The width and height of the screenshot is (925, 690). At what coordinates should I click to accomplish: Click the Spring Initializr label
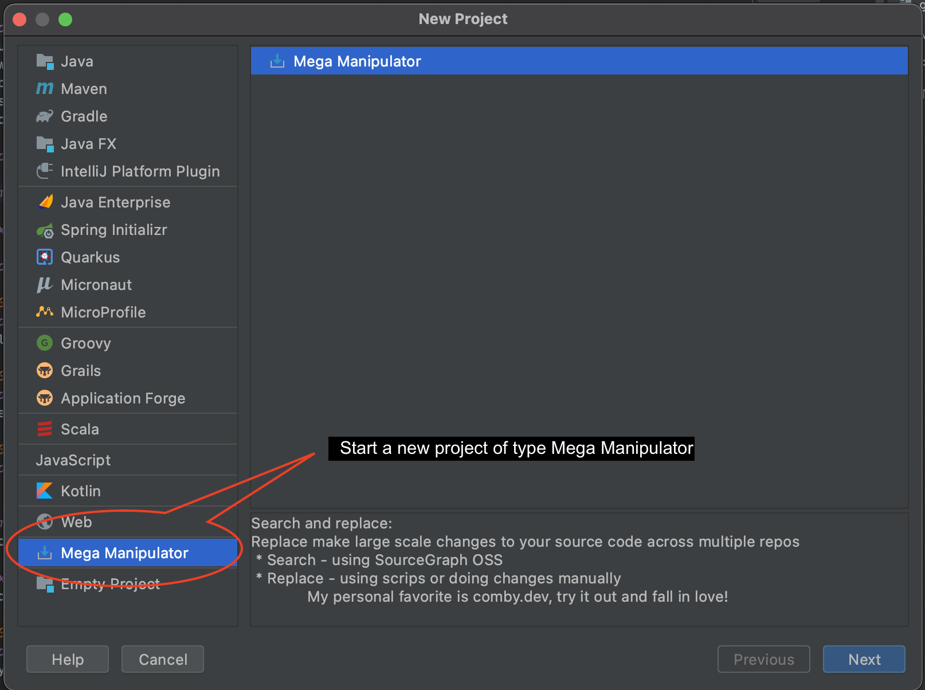(x=114, y=230)
